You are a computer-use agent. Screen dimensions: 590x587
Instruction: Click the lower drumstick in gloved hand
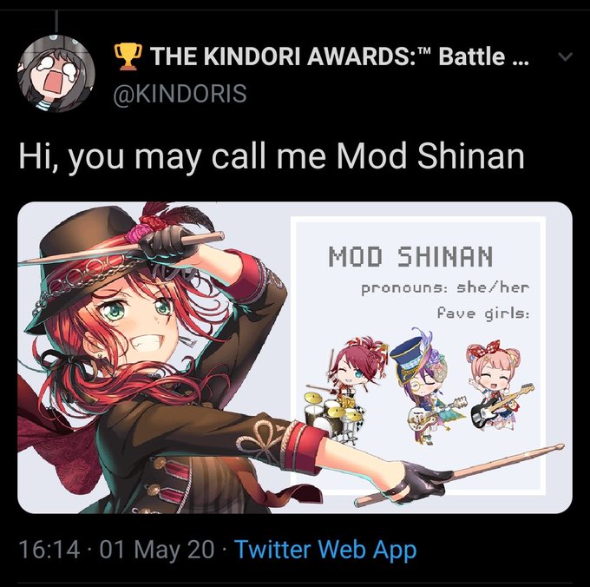tap(460, 474)
